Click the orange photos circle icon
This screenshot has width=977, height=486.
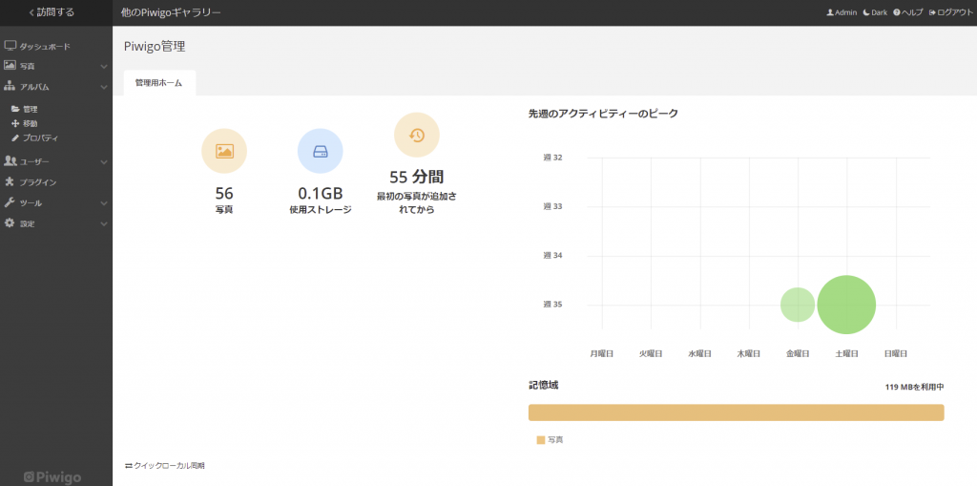[x=224, y=151]
